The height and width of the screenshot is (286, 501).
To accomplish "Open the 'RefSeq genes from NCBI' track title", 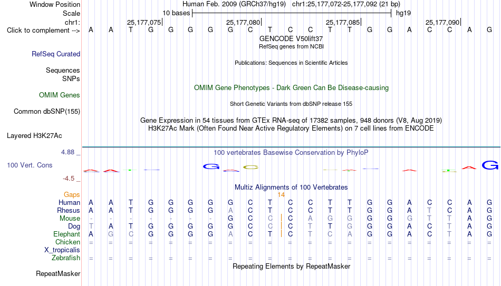I will (291, 46).
